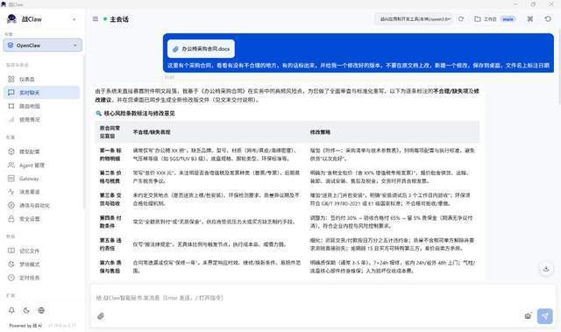
Task: Open language options via the globe icon
Action: 41,310
